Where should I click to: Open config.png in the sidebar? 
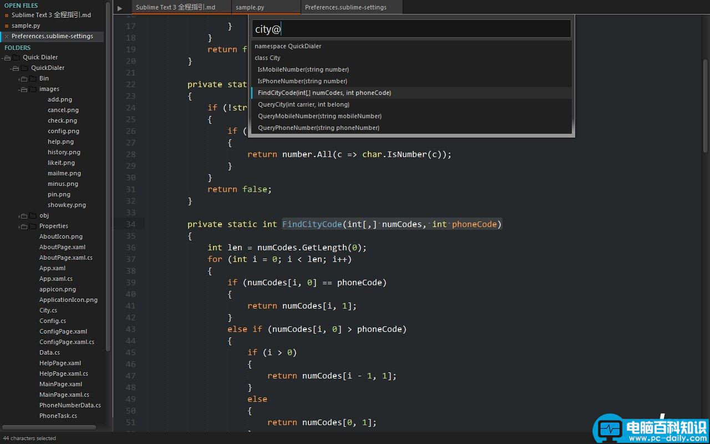click(x=63, y=132)
